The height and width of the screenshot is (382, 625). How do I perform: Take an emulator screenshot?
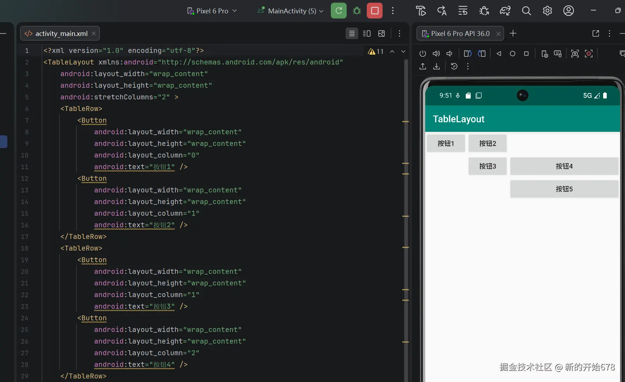(x=575, y=54)
